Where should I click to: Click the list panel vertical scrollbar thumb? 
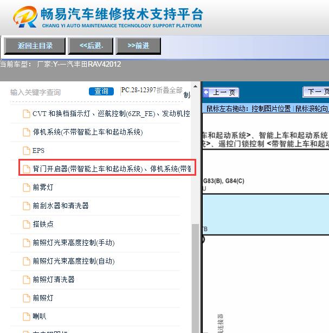[x=195, y=278]
